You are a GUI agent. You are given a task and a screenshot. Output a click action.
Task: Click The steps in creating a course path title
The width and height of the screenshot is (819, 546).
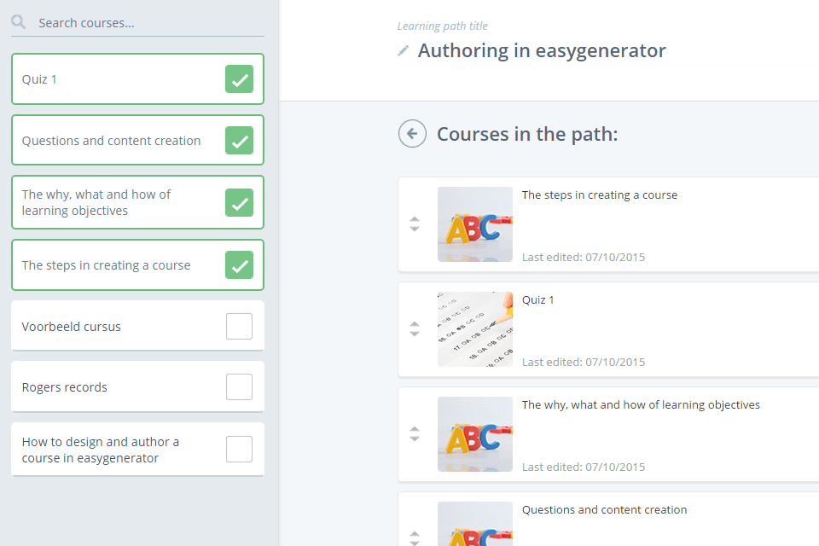[x=600, y=195]
